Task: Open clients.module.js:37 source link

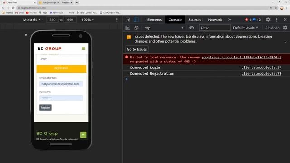Action: [x=261, y=67]
